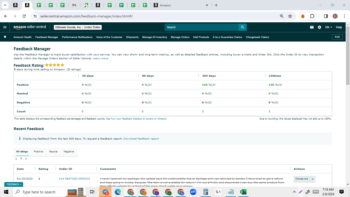Open Chargeback Claims

(257, 37)
